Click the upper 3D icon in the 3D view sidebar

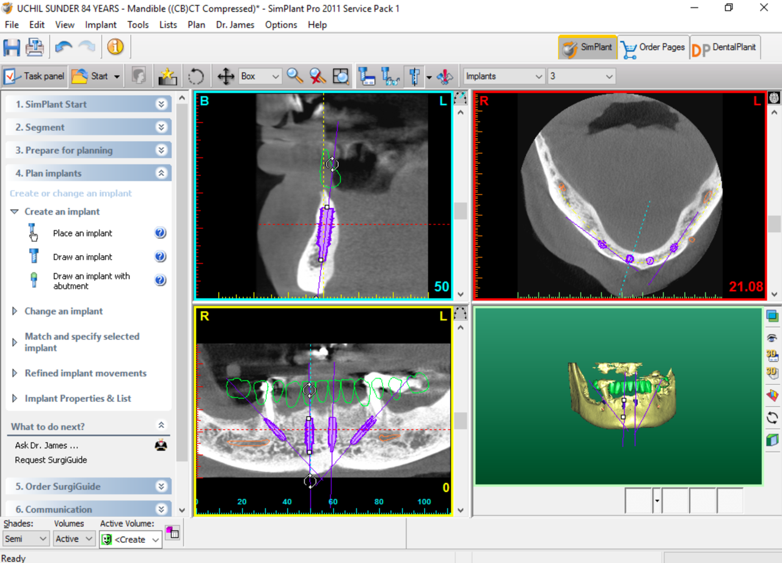pos(772,355)
